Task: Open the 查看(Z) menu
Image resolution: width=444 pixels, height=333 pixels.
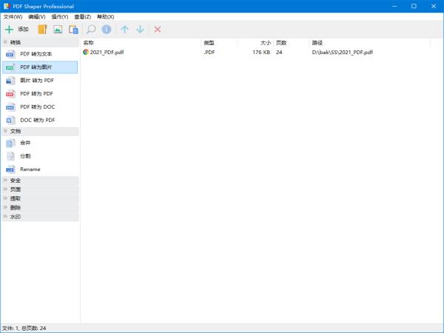Action: 83,17
